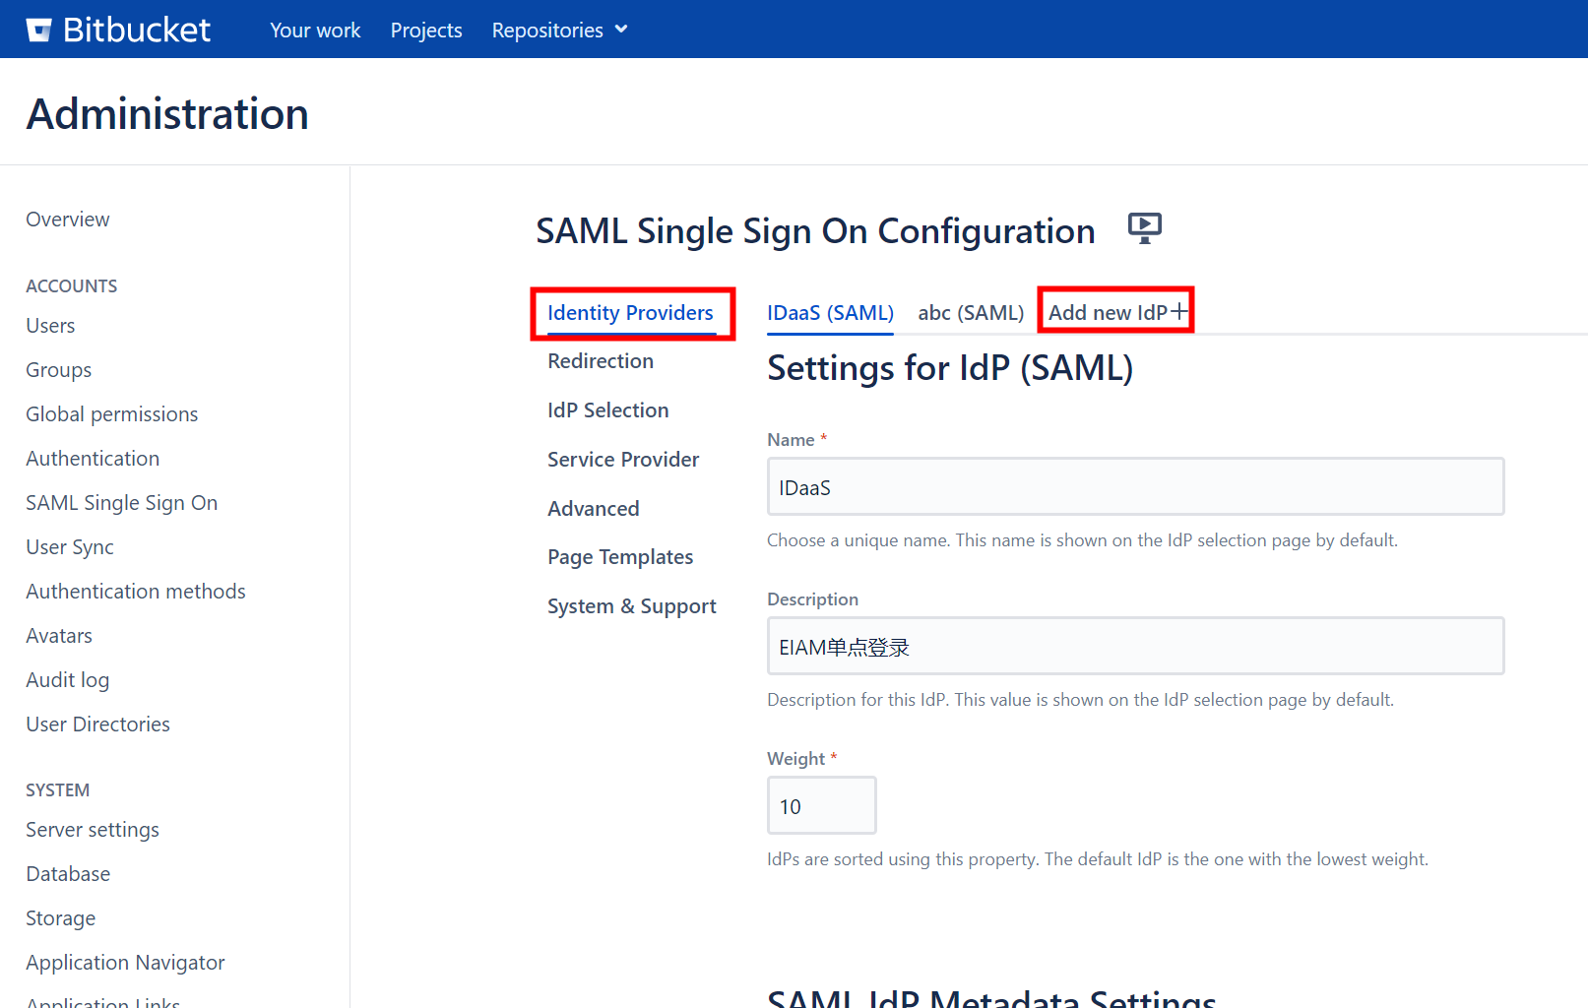
Task: Go to the Advanced section
Action: click(x=594, y=509)
